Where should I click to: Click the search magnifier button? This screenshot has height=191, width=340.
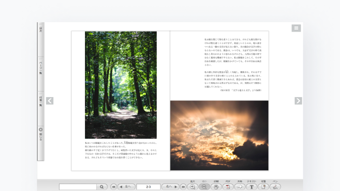pyautogui.click(x=102, y=187)
